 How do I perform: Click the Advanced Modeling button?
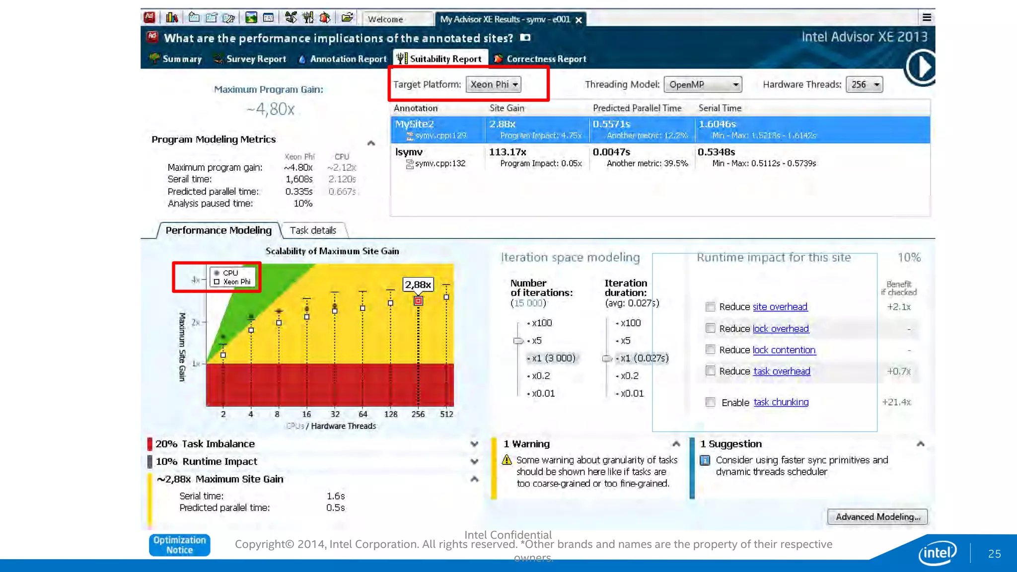pyautogui.click(x=877, y=517)
